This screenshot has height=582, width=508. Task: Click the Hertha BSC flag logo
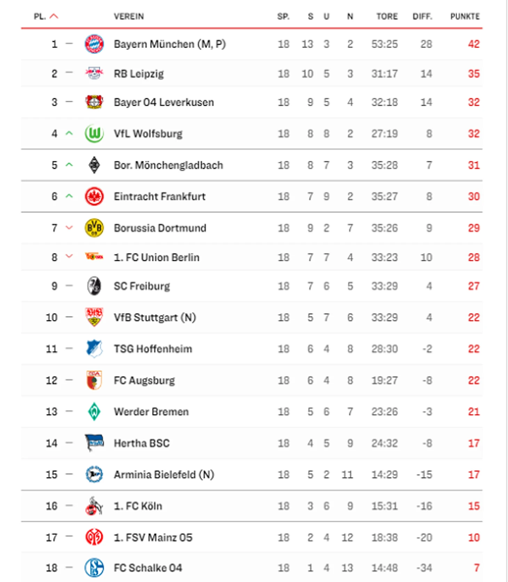tap(94, 443)
